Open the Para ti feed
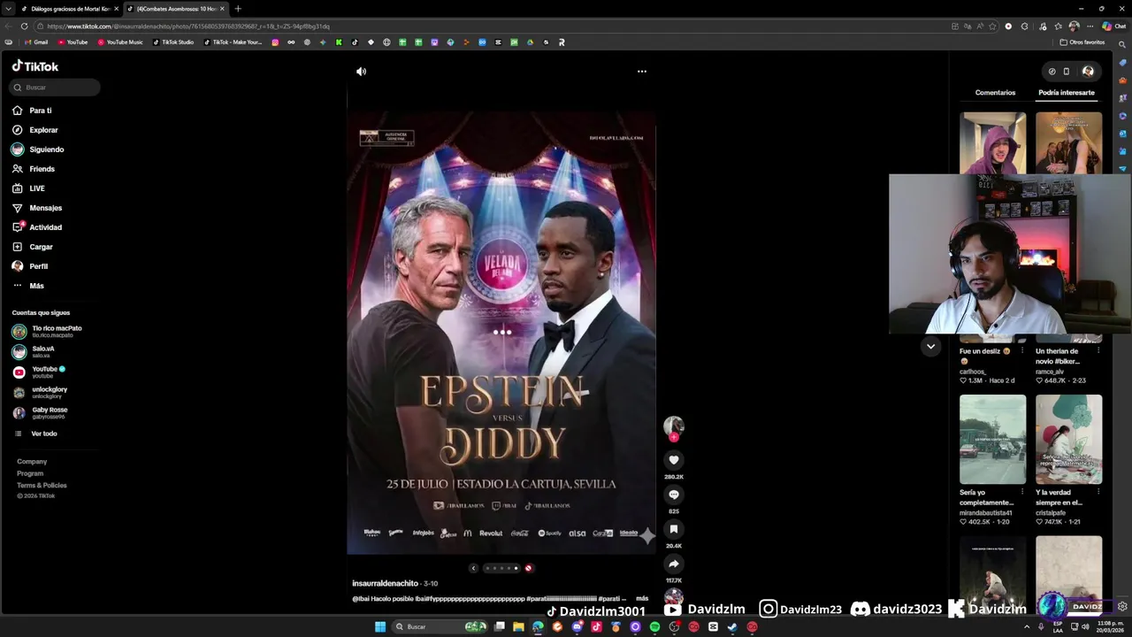This screenshot has height=637, width=1132. pyautogui.click(x=32, y=111)
